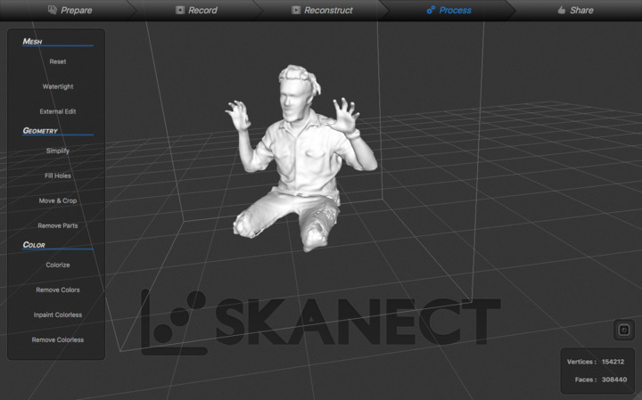The width and height of the screenshot is (642, 400).
Task: Choose Fill Holes
Action: click(x=58, y=176)
